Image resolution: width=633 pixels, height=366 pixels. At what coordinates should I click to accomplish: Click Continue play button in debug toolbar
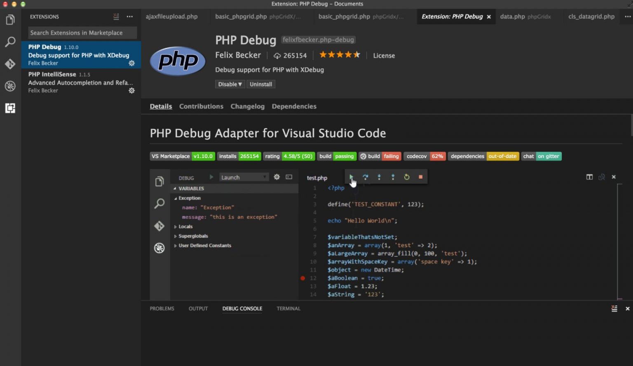point(351,177)
